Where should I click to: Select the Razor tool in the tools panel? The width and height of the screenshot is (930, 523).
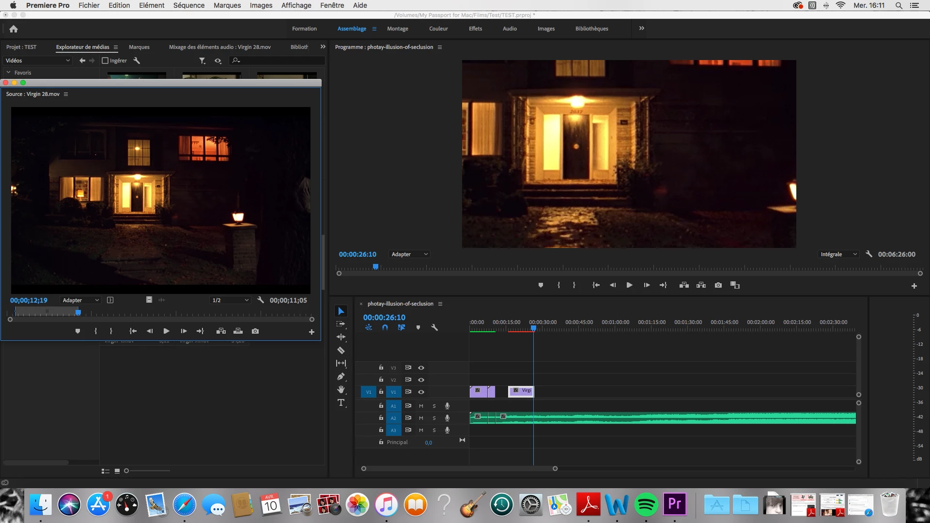pyautogui.click(x=341, y=350)
